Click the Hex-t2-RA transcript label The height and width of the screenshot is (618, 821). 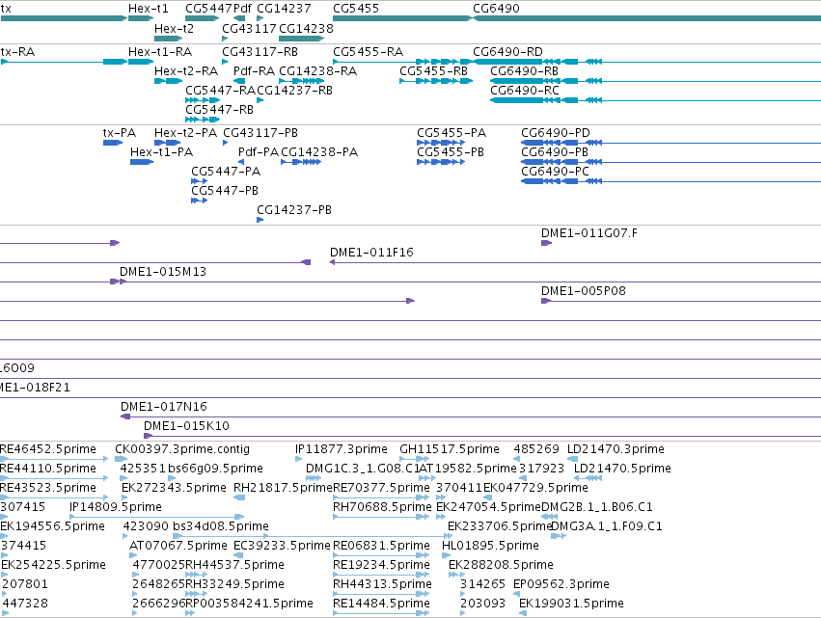186,70
